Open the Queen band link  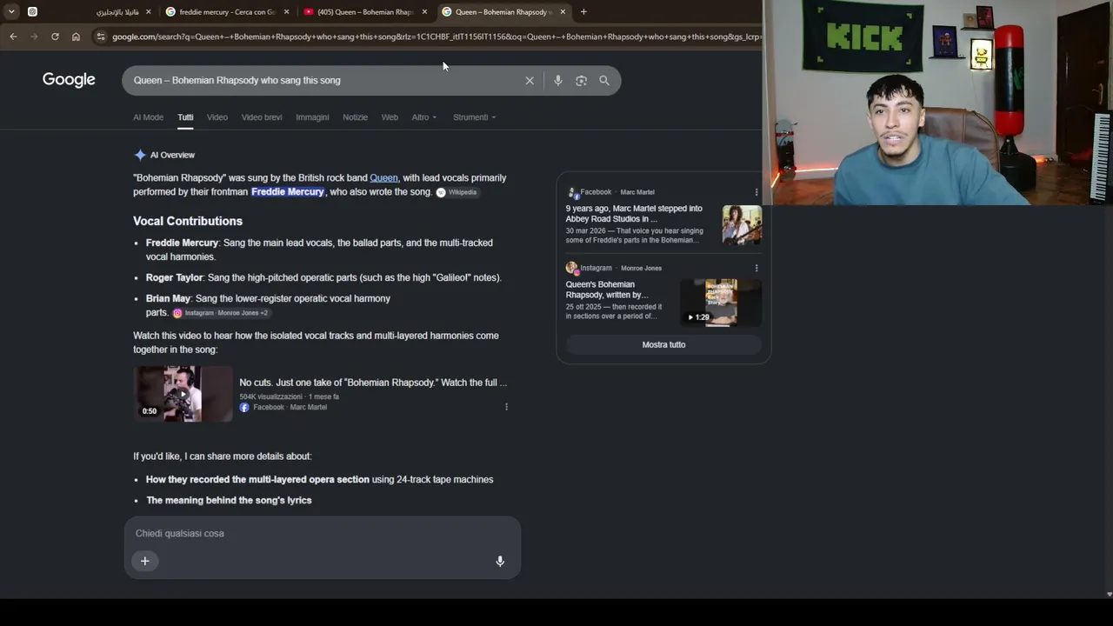[383, 177]
